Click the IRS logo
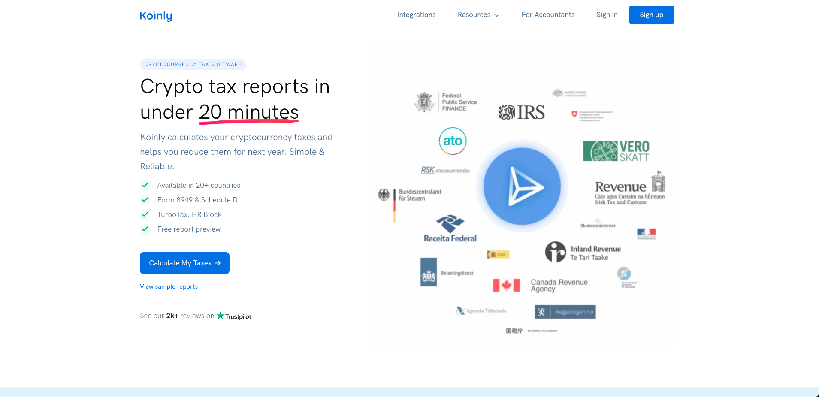This screenshot has width=819, height=397. [521, 112]
